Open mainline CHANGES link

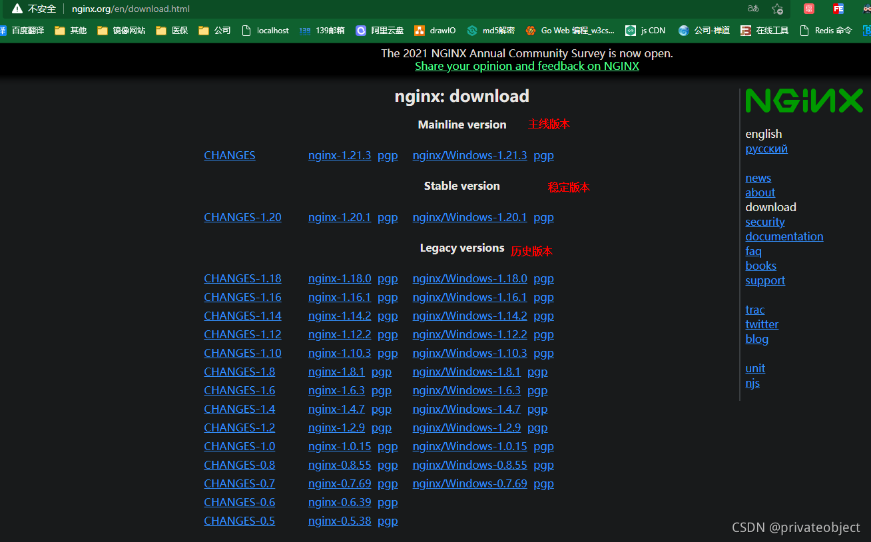pos(230,155)
